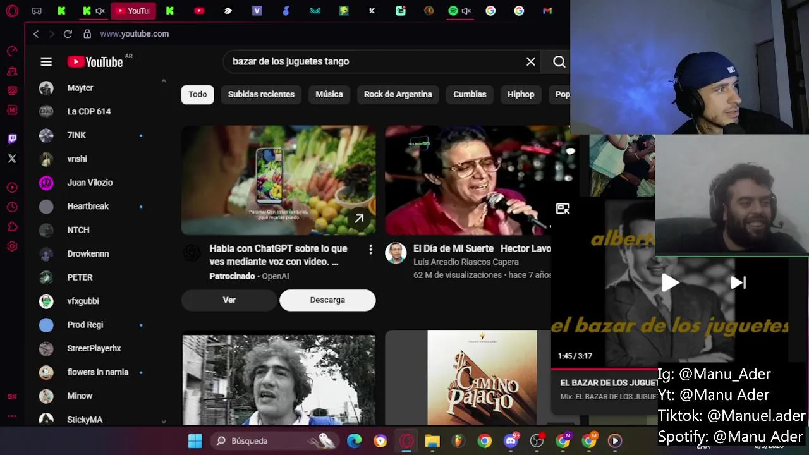The image size is (809, 455).
Task: Open the Opera GX menu logo
Action: coord(12,11)
